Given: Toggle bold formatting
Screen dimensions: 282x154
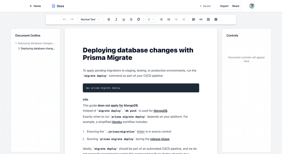Looking at the screenshot, I should [109, 20].
